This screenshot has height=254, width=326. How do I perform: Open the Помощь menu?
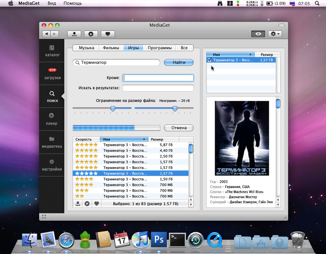click(x=73, y=3)
